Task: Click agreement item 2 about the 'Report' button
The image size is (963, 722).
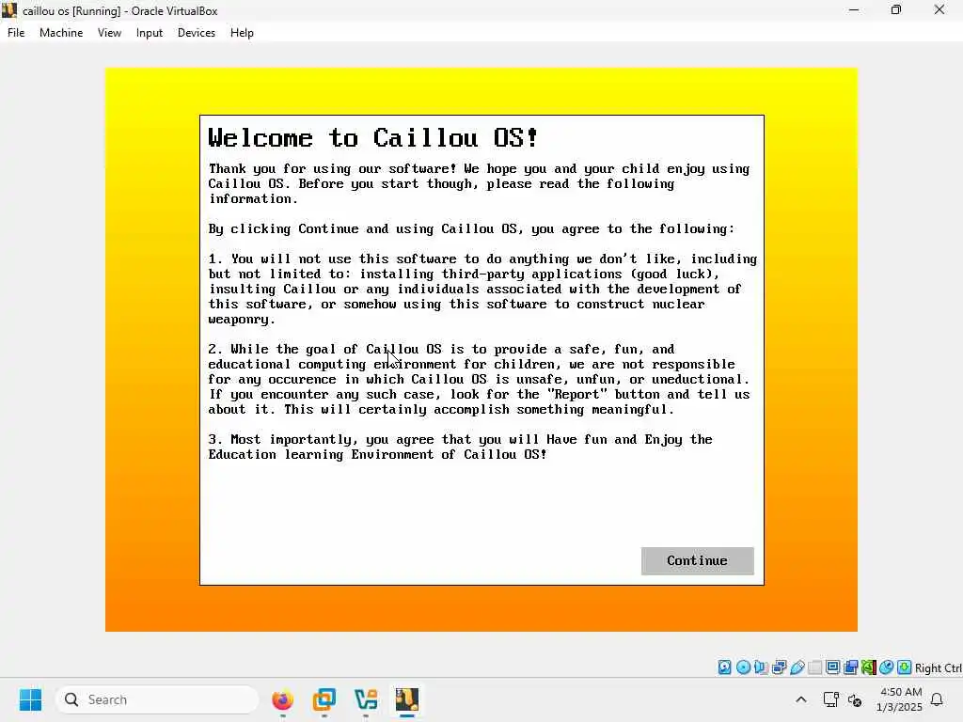Action: [x=479, y=380]
